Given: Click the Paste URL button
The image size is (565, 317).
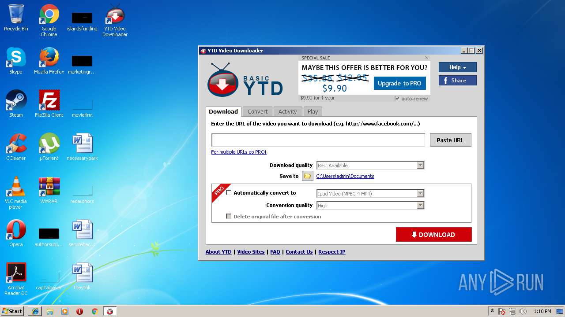Looking at the screenshot, I should 450,140.
